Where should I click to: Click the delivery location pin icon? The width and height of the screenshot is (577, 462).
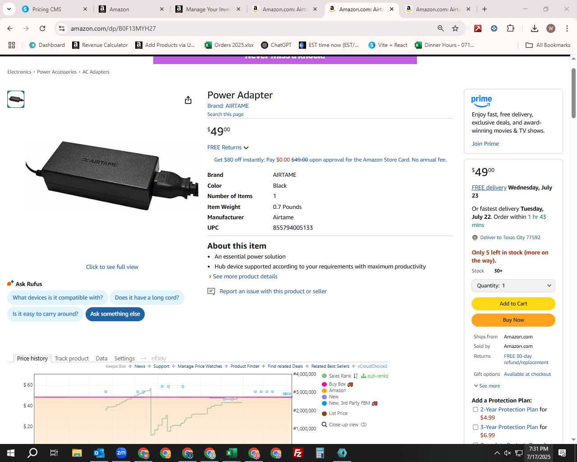pyautogui.click(x=475, y=238)
